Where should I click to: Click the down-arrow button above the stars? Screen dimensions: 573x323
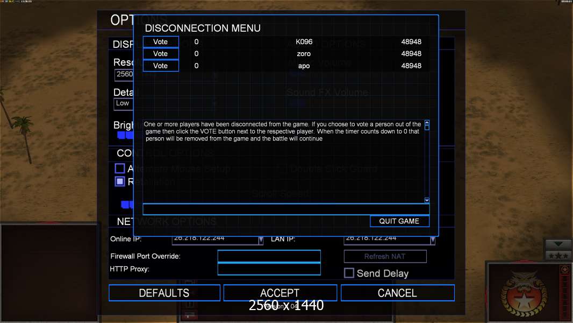click(x=558, y=244)
